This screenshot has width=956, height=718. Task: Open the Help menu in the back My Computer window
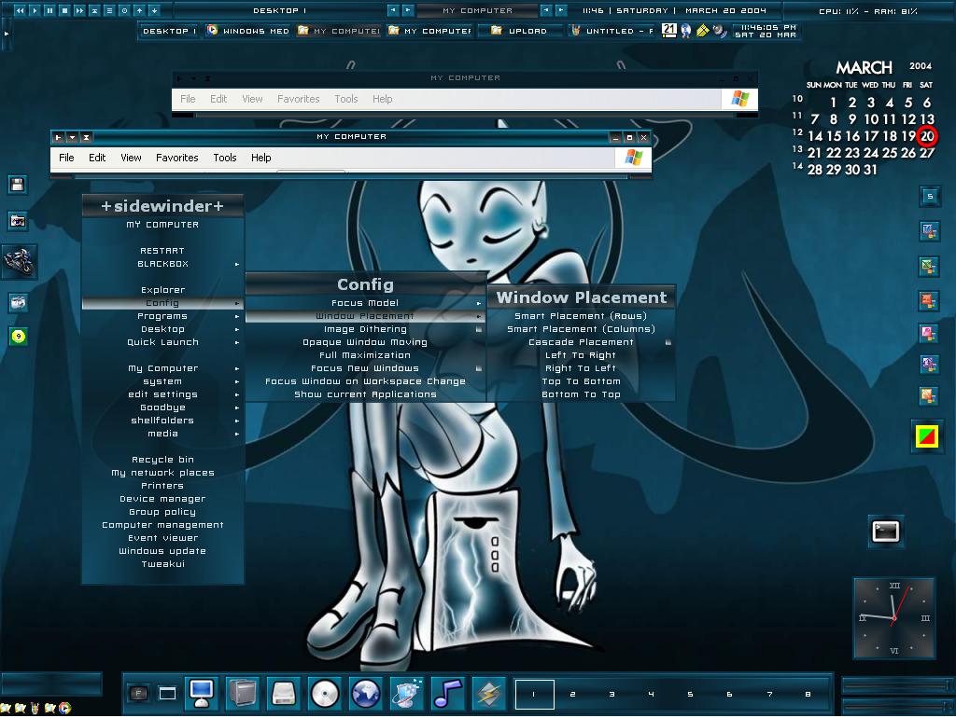click(x=382, y=99)
